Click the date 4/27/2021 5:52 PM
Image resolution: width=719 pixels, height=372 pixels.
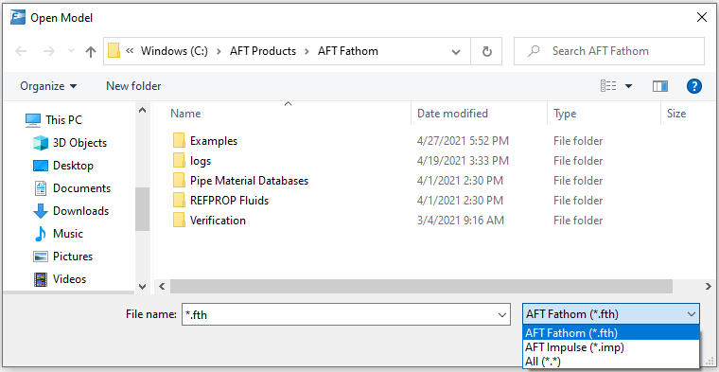(463, 141)
